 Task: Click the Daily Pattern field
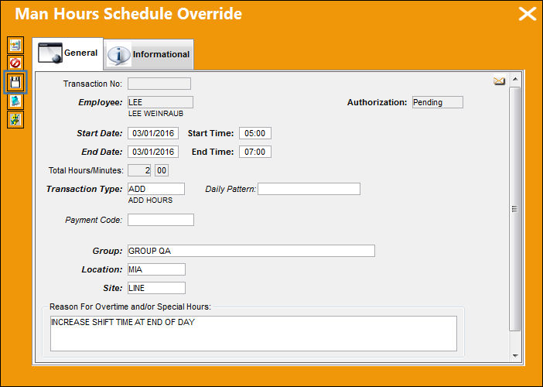point(309,189)
